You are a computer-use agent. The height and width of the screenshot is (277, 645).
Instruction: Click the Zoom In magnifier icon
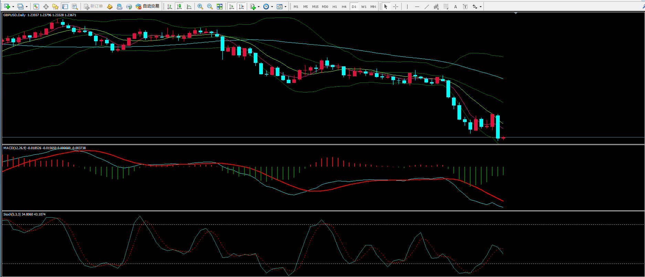point(200,7)
